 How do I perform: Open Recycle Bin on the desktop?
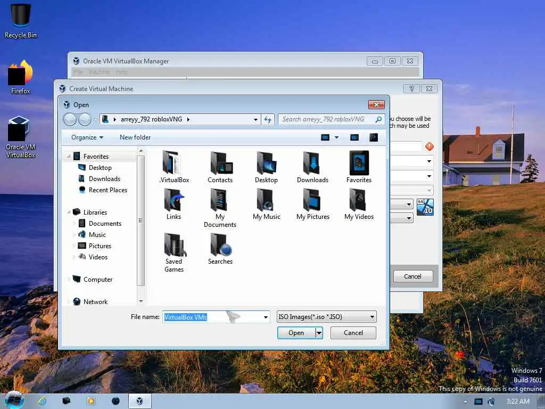point(21,20)
